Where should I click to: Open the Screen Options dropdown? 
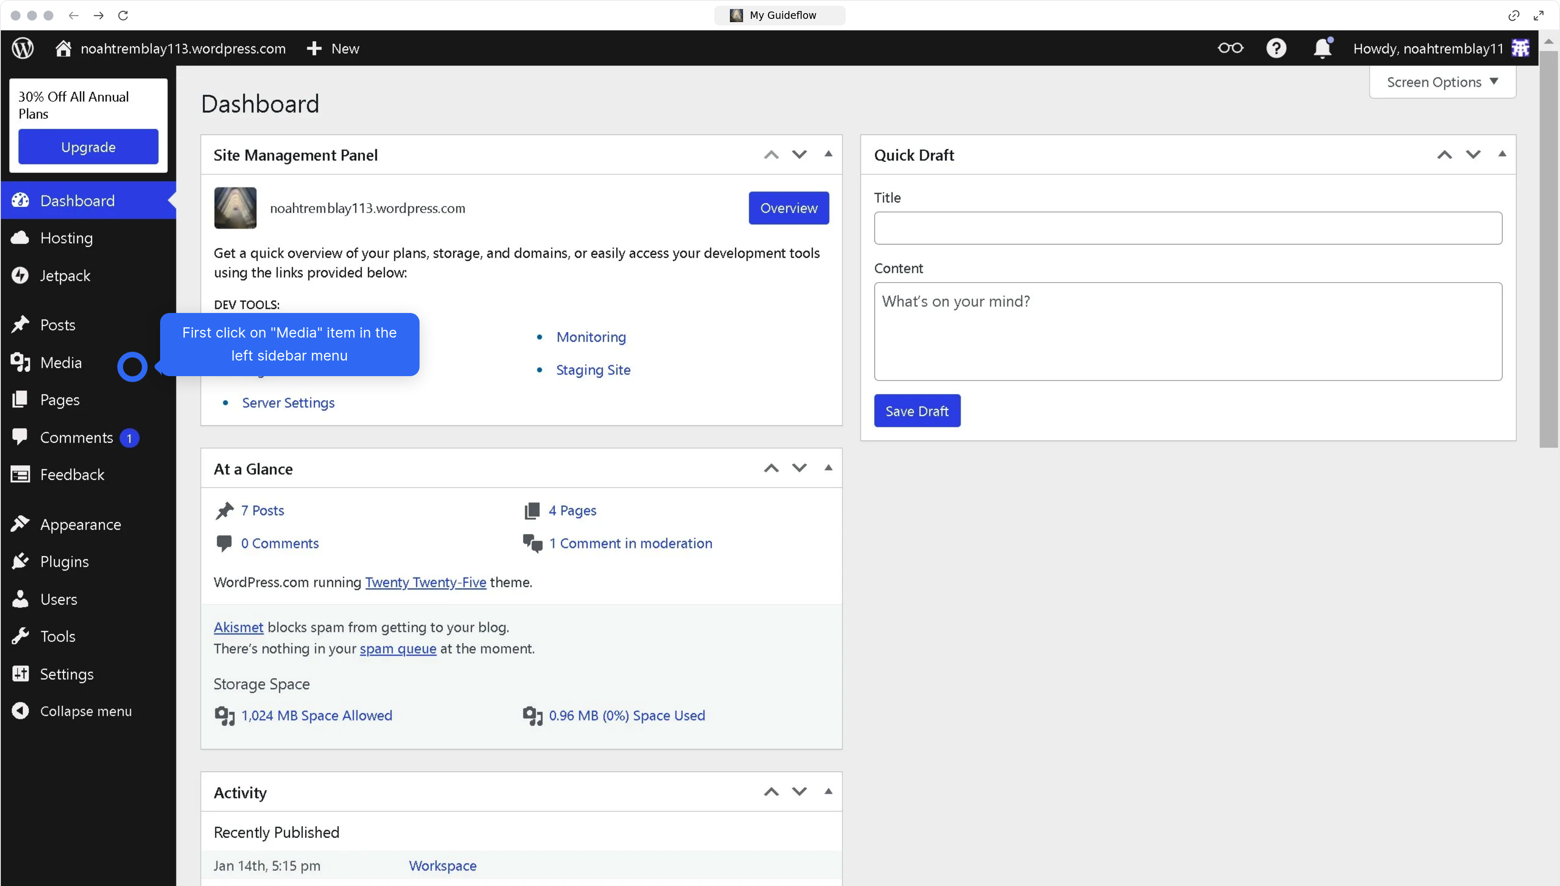[x=1442, y=82]
